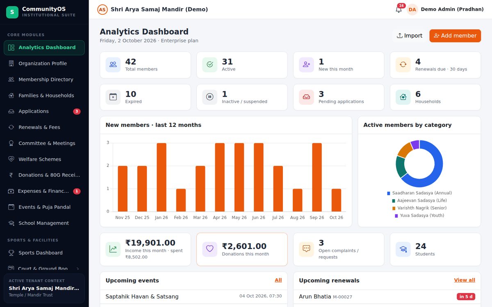The width and height of the screenshot is (492, 307).
Task: Click Aajeevan Sadasya (Life) green legend swatch
Action: click(x=394, y=201)
